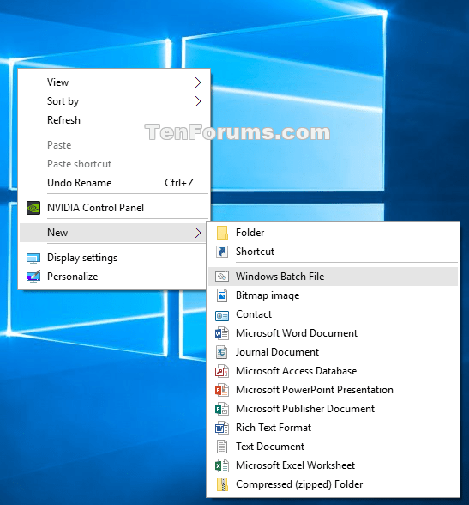Viewport: 469px width, 505px height.
Task: Click the Shortcut arrow icon
Action: pos(222,252)
